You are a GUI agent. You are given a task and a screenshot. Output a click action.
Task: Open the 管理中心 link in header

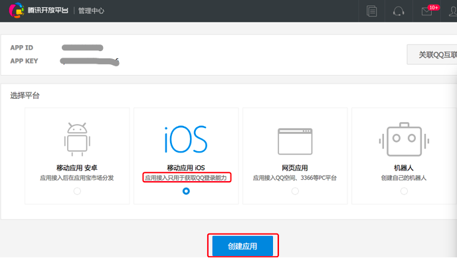[91, 11]
